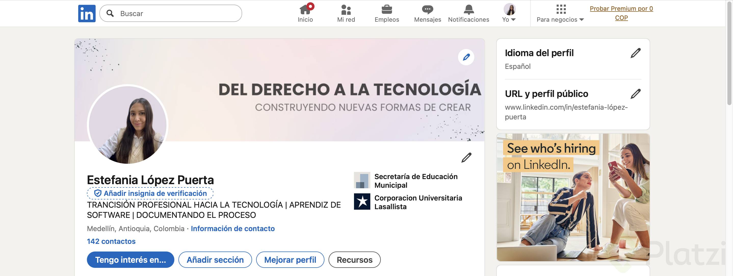Expand the Para negocios dropdown

[560, 19]
